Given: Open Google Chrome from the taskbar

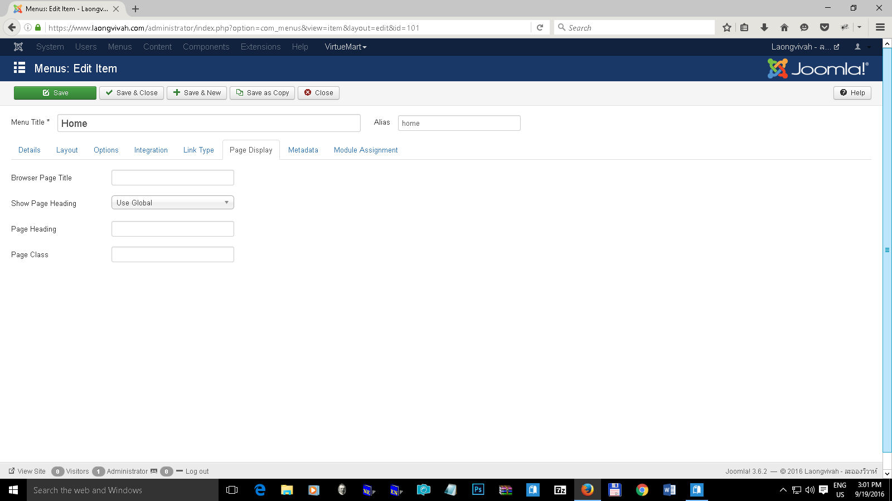Looking at the screenshot, I should [x=642, y=490].
